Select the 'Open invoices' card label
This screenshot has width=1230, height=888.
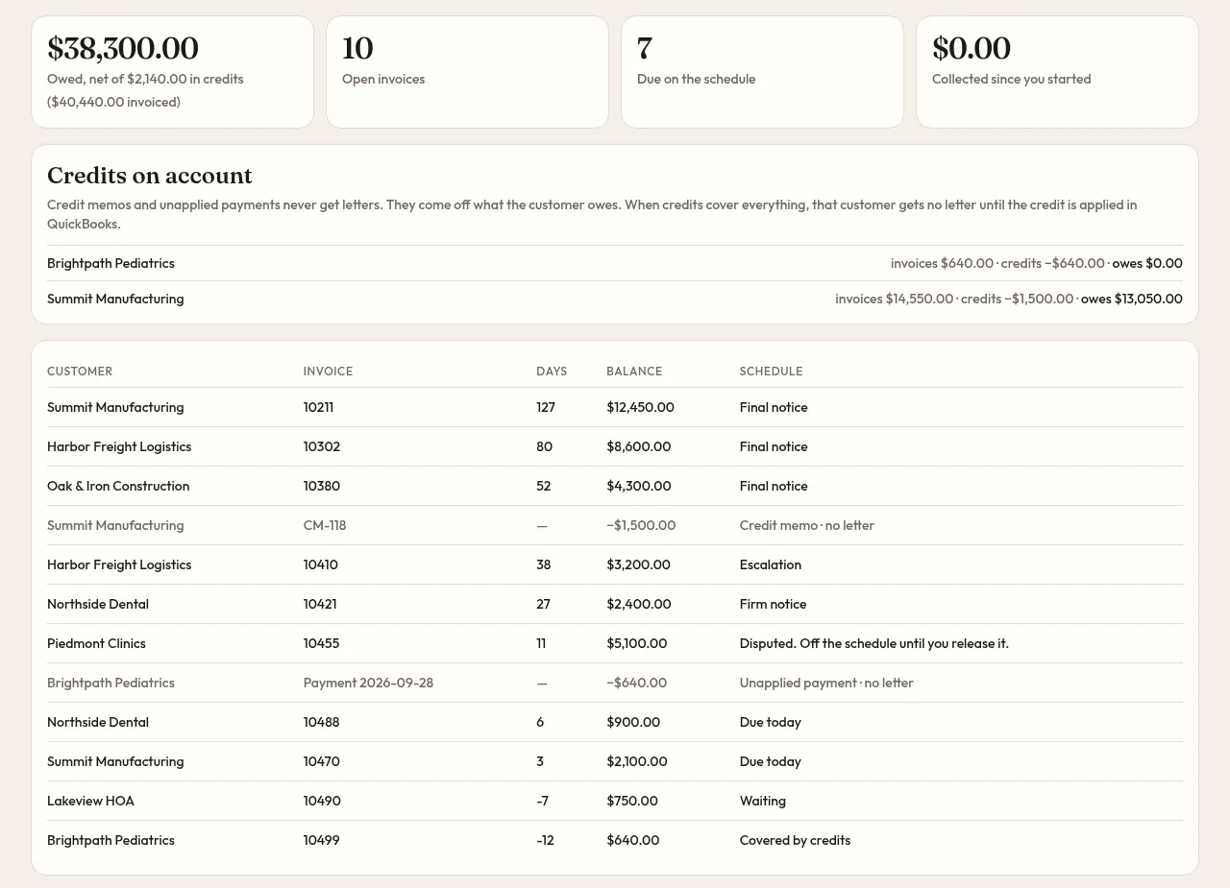click(383, 80)
